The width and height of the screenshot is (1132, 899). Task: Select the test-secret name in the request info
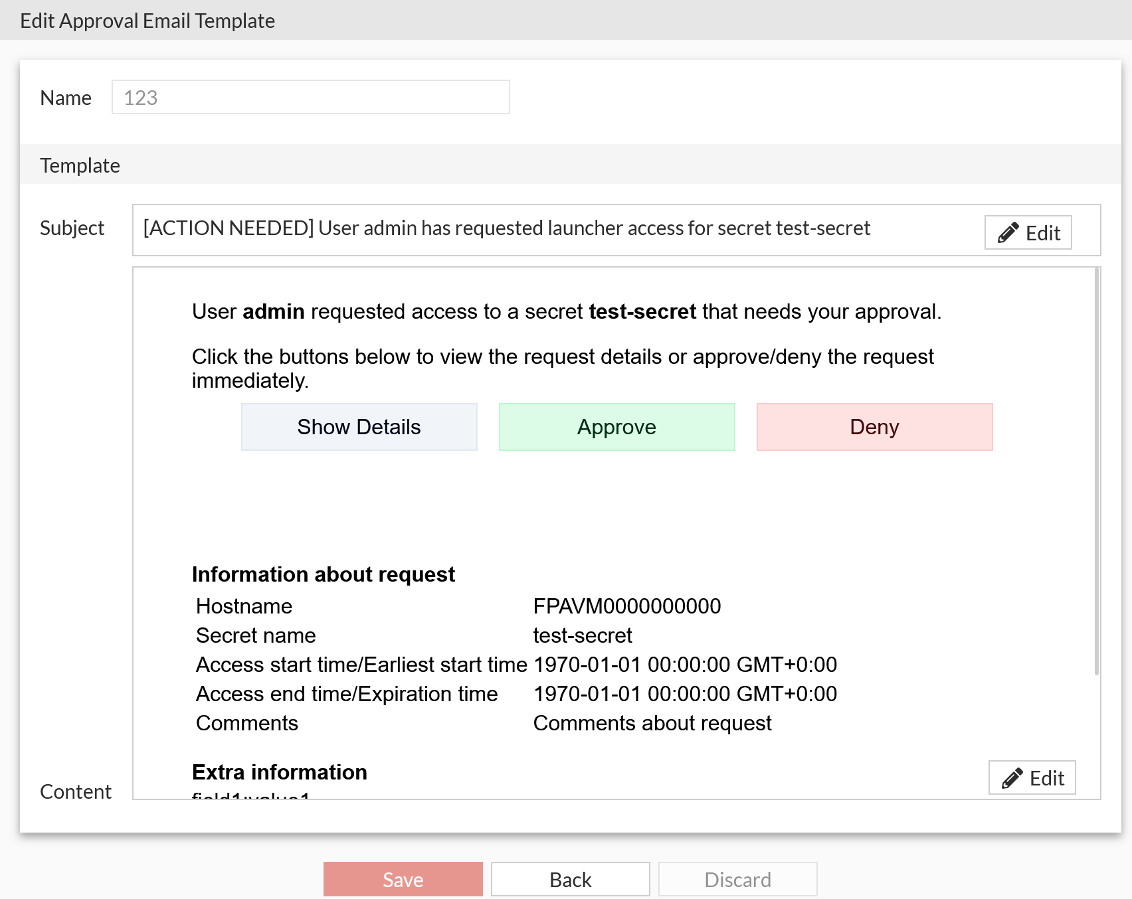pyautogui.click(x=582, y=635)
